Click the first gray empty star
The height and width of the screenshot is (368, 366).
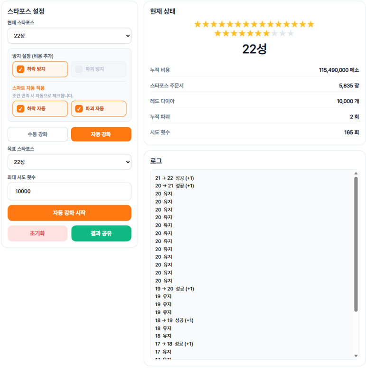click(x=274, y=33)
